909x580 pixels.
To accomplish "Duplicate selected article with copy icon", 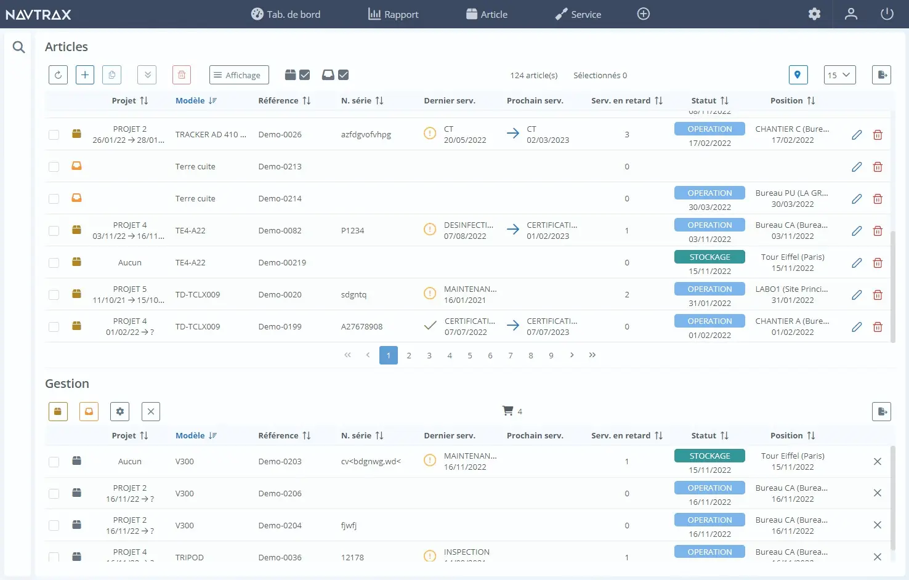I will click(x=111, y=75).
